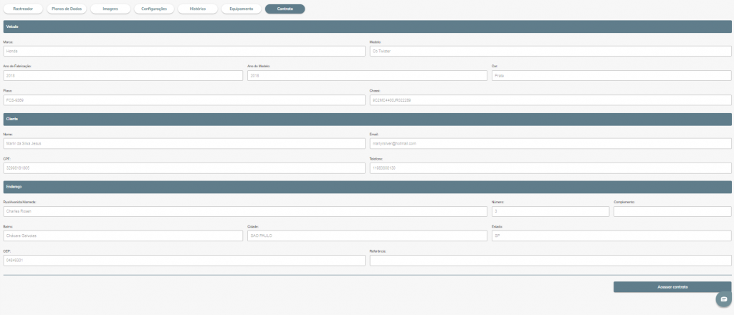View the Histórico tab

(x=198, y=9)
